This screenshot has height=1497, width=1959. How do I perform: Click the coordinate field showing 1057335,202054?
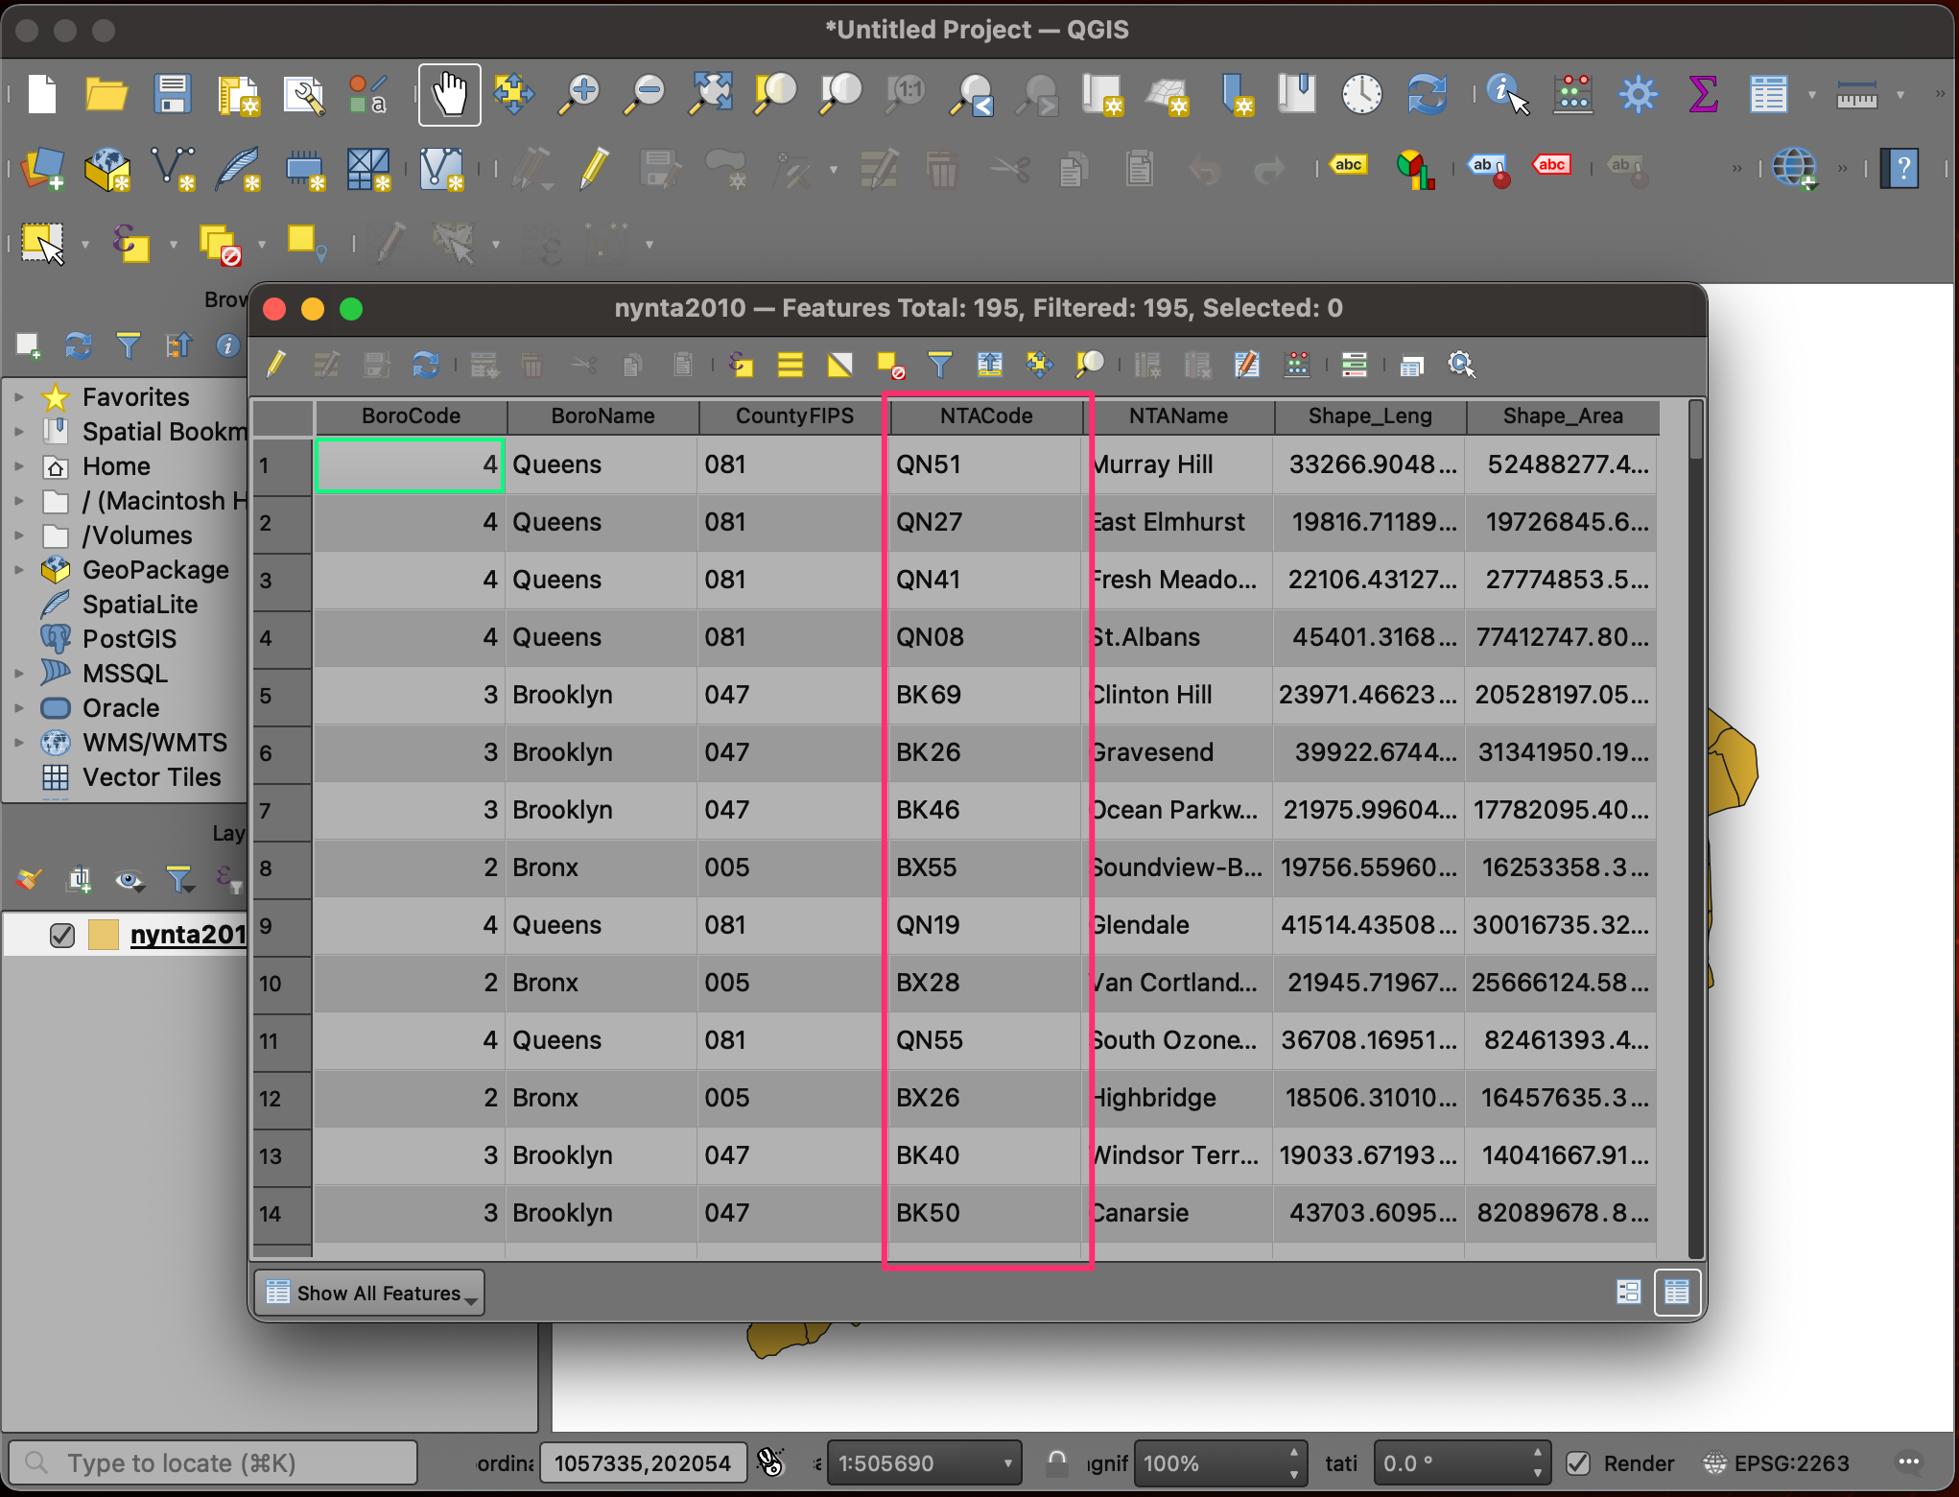pyautogui.click(x=643, y=1463)
